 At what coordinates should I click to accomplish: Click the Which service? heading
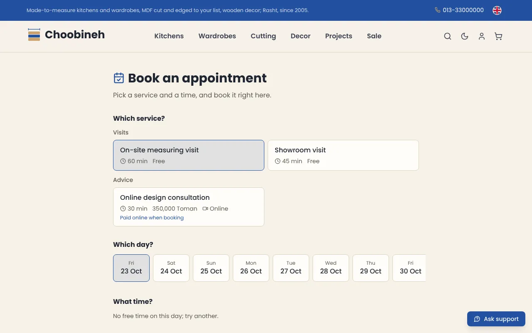(x=139, y=118)
